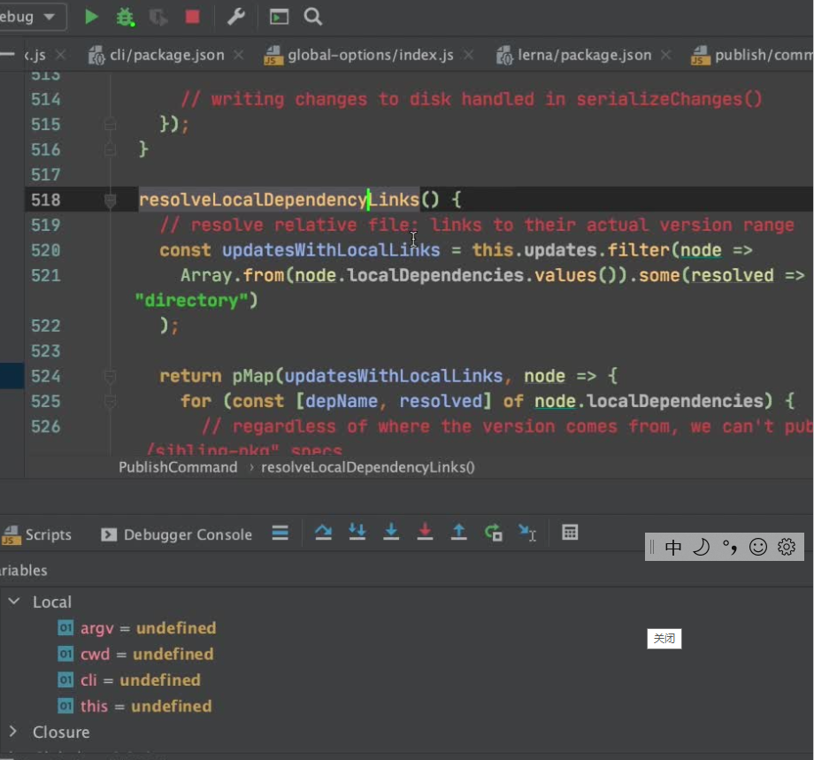Screen dimensions: 814x760
Task: Open the Scripts debugger tab
Action: coord(37,534)
